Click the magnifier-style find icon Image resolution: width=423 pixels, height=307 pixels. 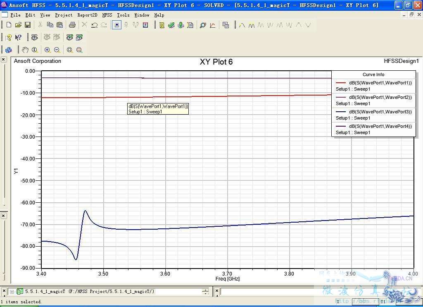click(x=203, y=25)
